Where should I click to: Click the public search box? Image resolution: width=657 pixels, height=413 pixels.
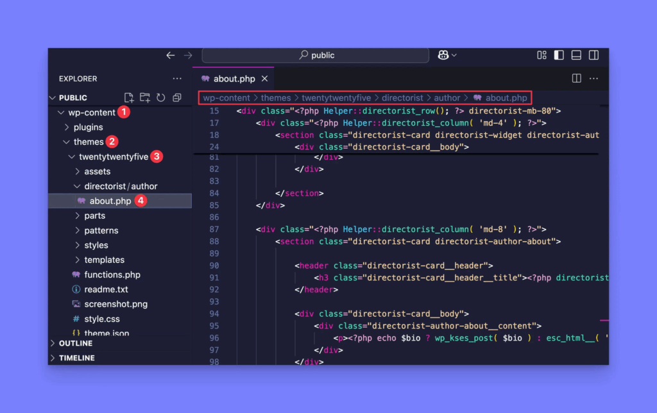(x=316, y=55)
